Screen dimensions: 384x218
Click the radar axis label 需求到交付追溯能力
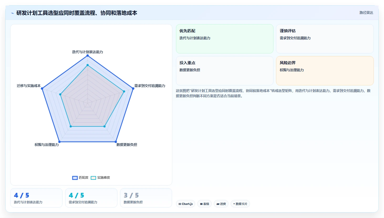tap(150, 86)
